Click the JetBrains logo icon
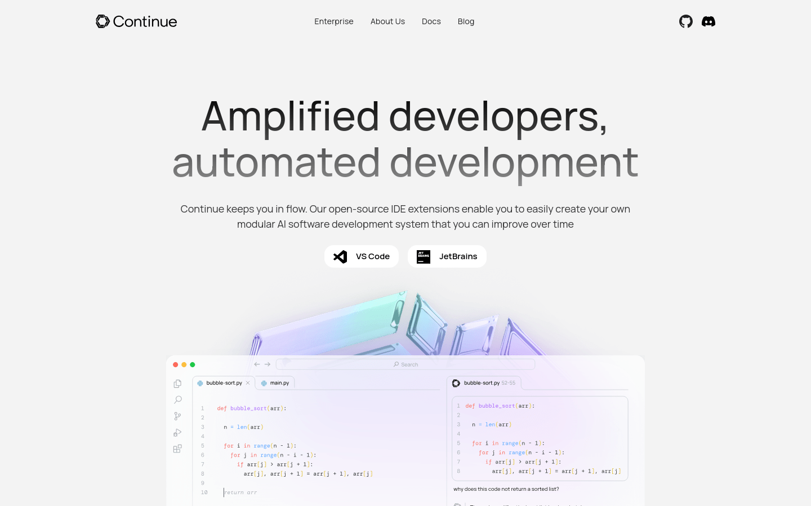 click(424, 256)
